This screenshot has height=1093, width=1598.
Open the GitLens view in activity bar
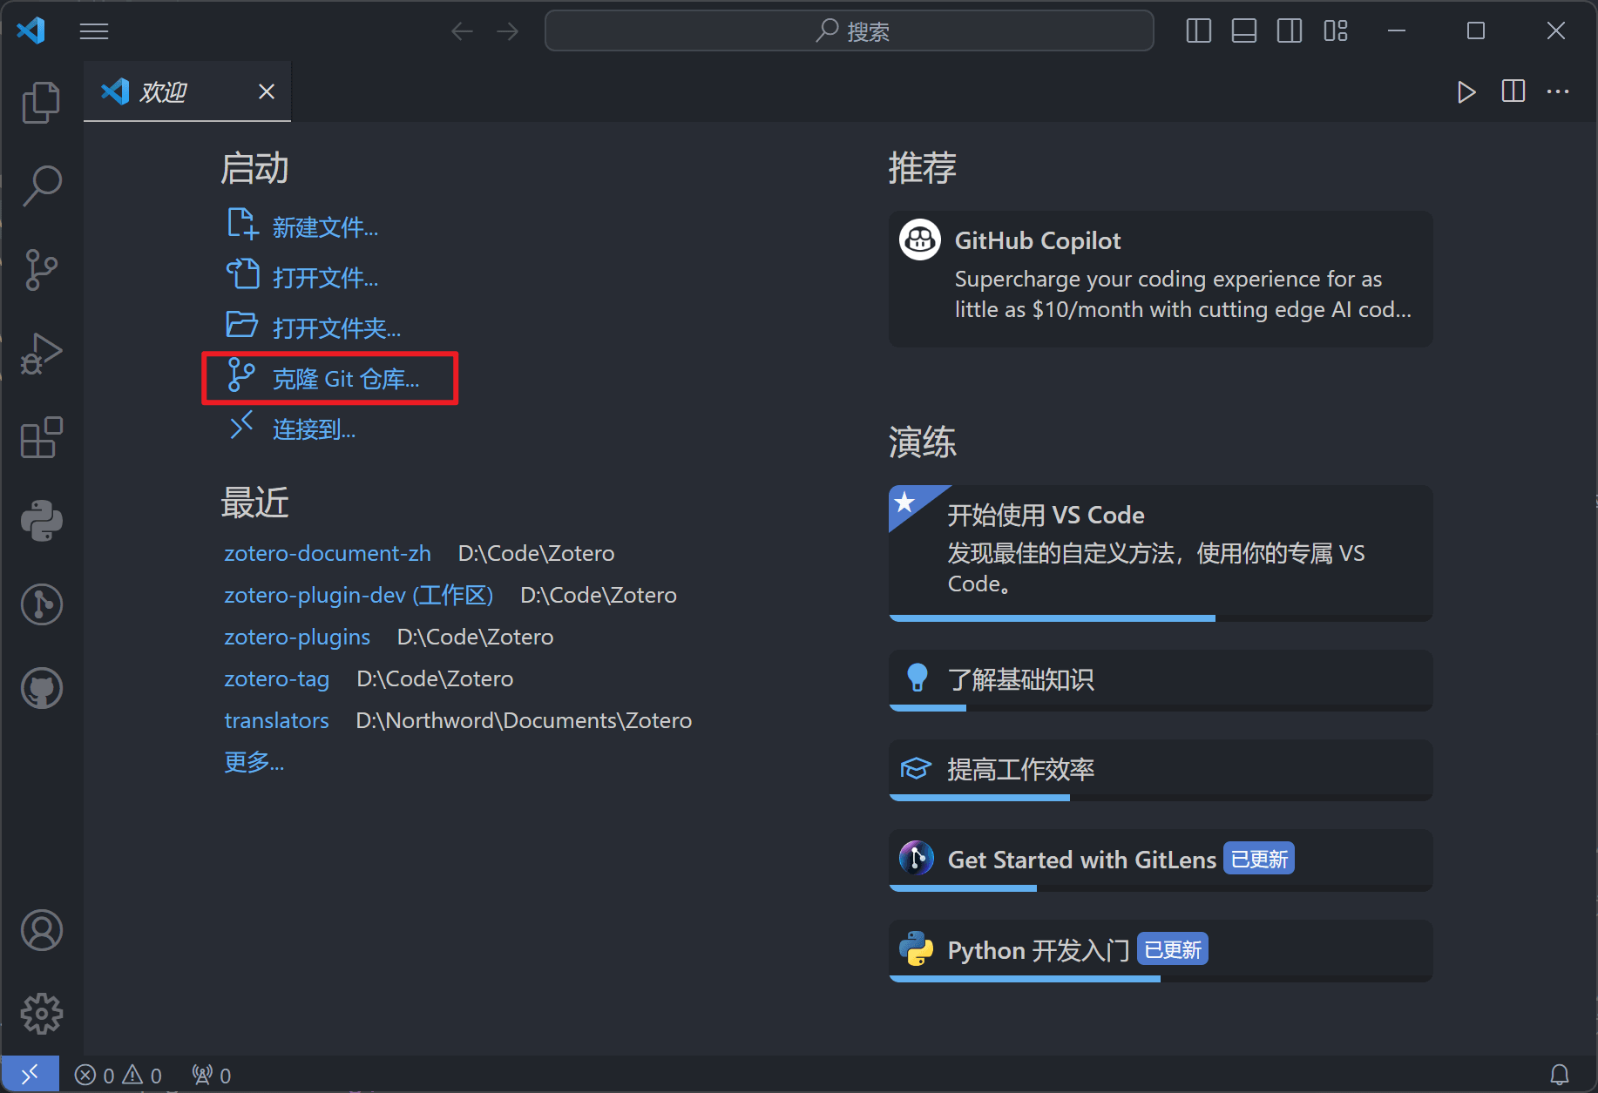[x=41, y=604]
